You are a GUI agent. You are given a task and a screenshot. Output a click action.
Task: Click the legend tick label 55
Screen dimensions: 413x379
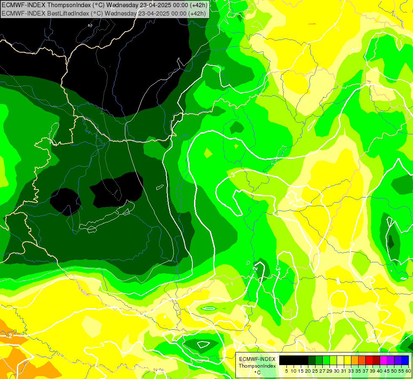(x=402, y=371)
